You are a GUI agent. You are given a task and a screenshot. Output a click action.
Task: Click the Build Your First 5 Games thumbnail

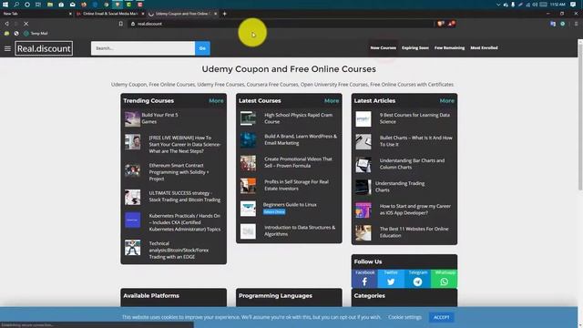(x=132, y=118)
